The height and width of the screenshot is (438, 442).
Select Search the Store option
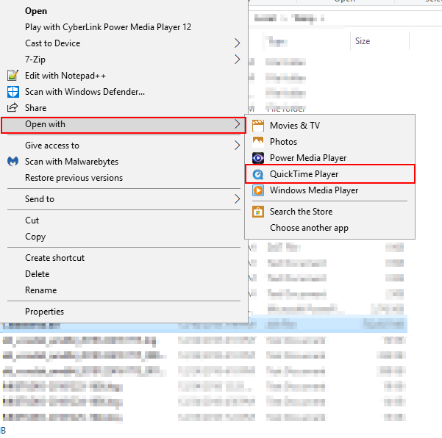pyautogui.click(x=329, y=212)
